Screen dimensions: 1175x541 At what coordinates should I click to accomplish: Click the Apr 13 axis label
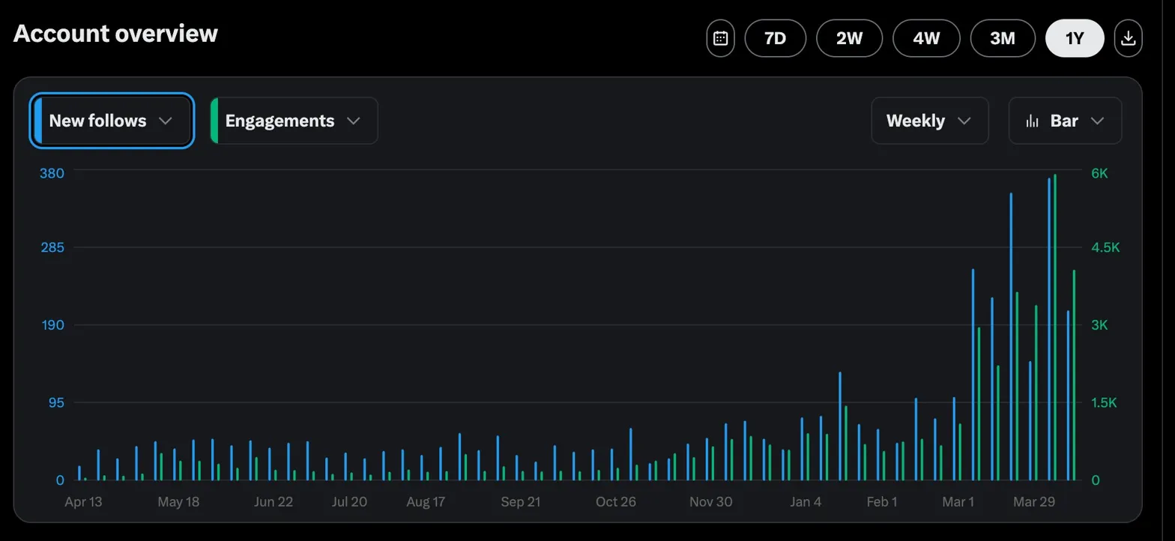coord(83,502)
